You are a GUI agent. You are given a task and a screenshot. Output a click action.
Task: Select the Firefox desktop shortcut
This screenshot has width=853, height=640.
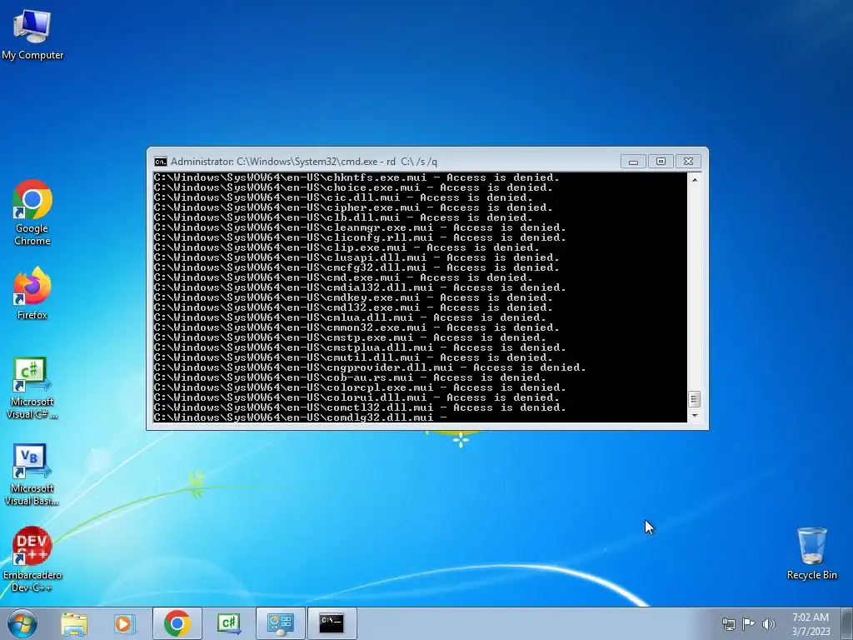pos(32,293)
